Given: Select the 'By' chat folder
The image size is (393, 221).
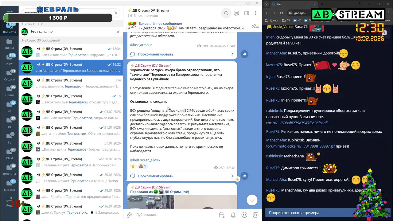Looking at the screenshot, I should coord(10,138).
